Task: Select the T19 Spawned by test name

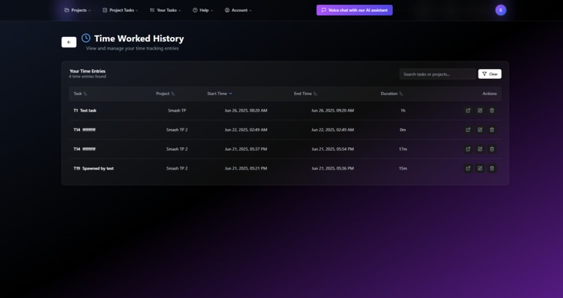Action: pos(94,168)
